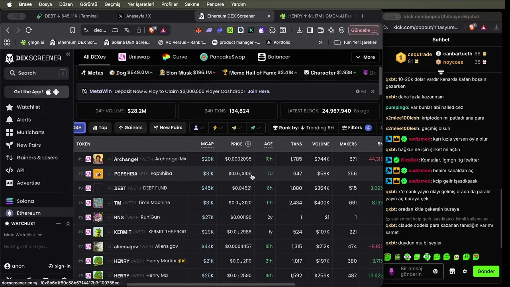Switch to PancakeSwap tab
Image resolution: width=510 pixels, height=287 pixels.
coord(222,57)
